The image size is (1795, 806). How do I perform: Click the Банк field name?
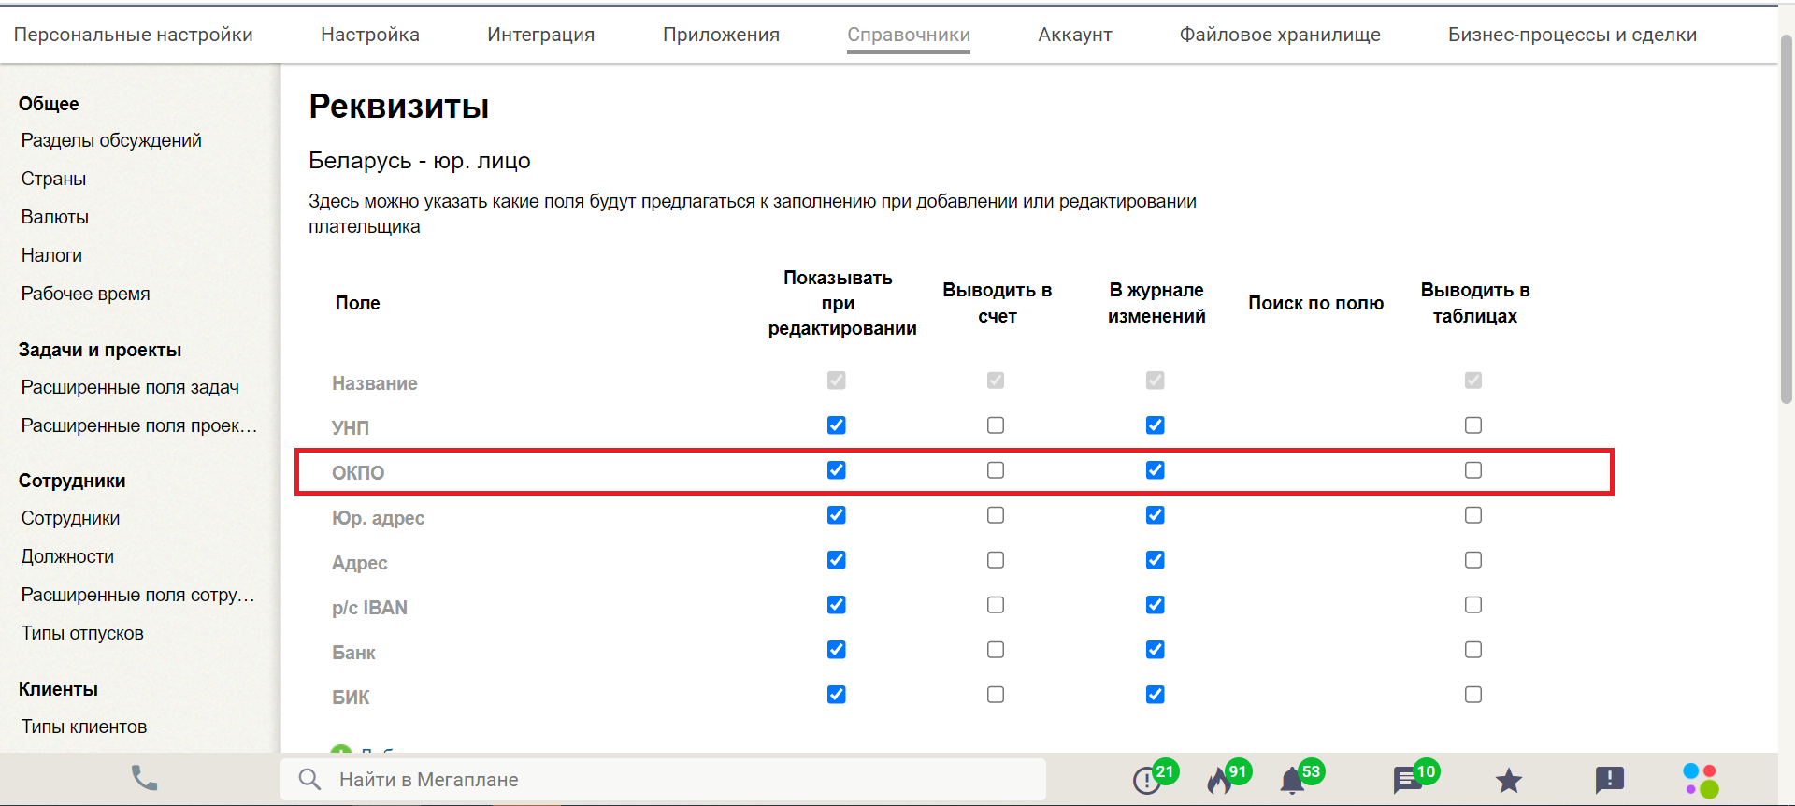353,653
